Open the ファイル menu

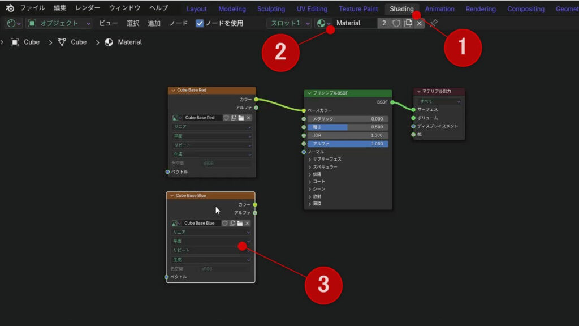click(x=32, y=8)
